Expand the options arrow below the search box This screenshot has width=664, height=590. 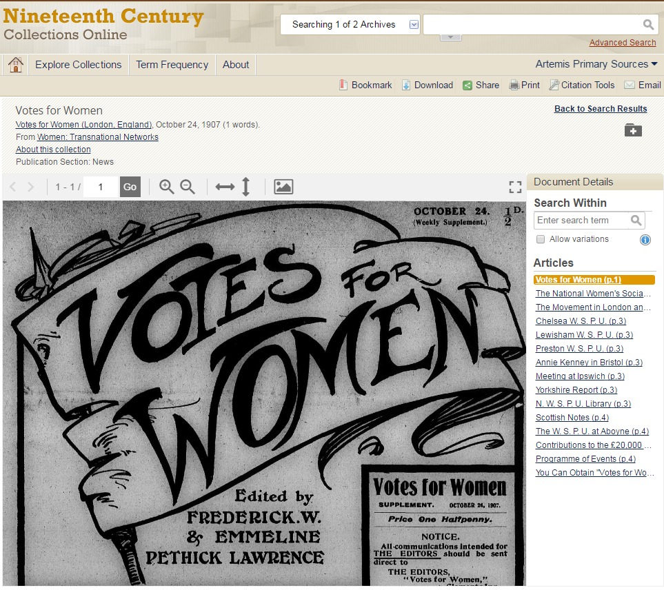coord(450,37)
